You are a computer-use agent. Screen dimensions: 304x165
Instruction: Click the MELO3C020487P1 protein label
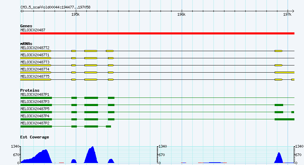tap(35, 94)
